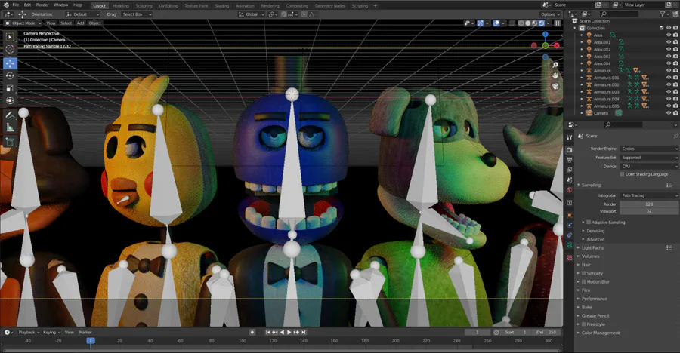Click the red X axis gizmo
680x353 pixels.
tap(556, 45)
